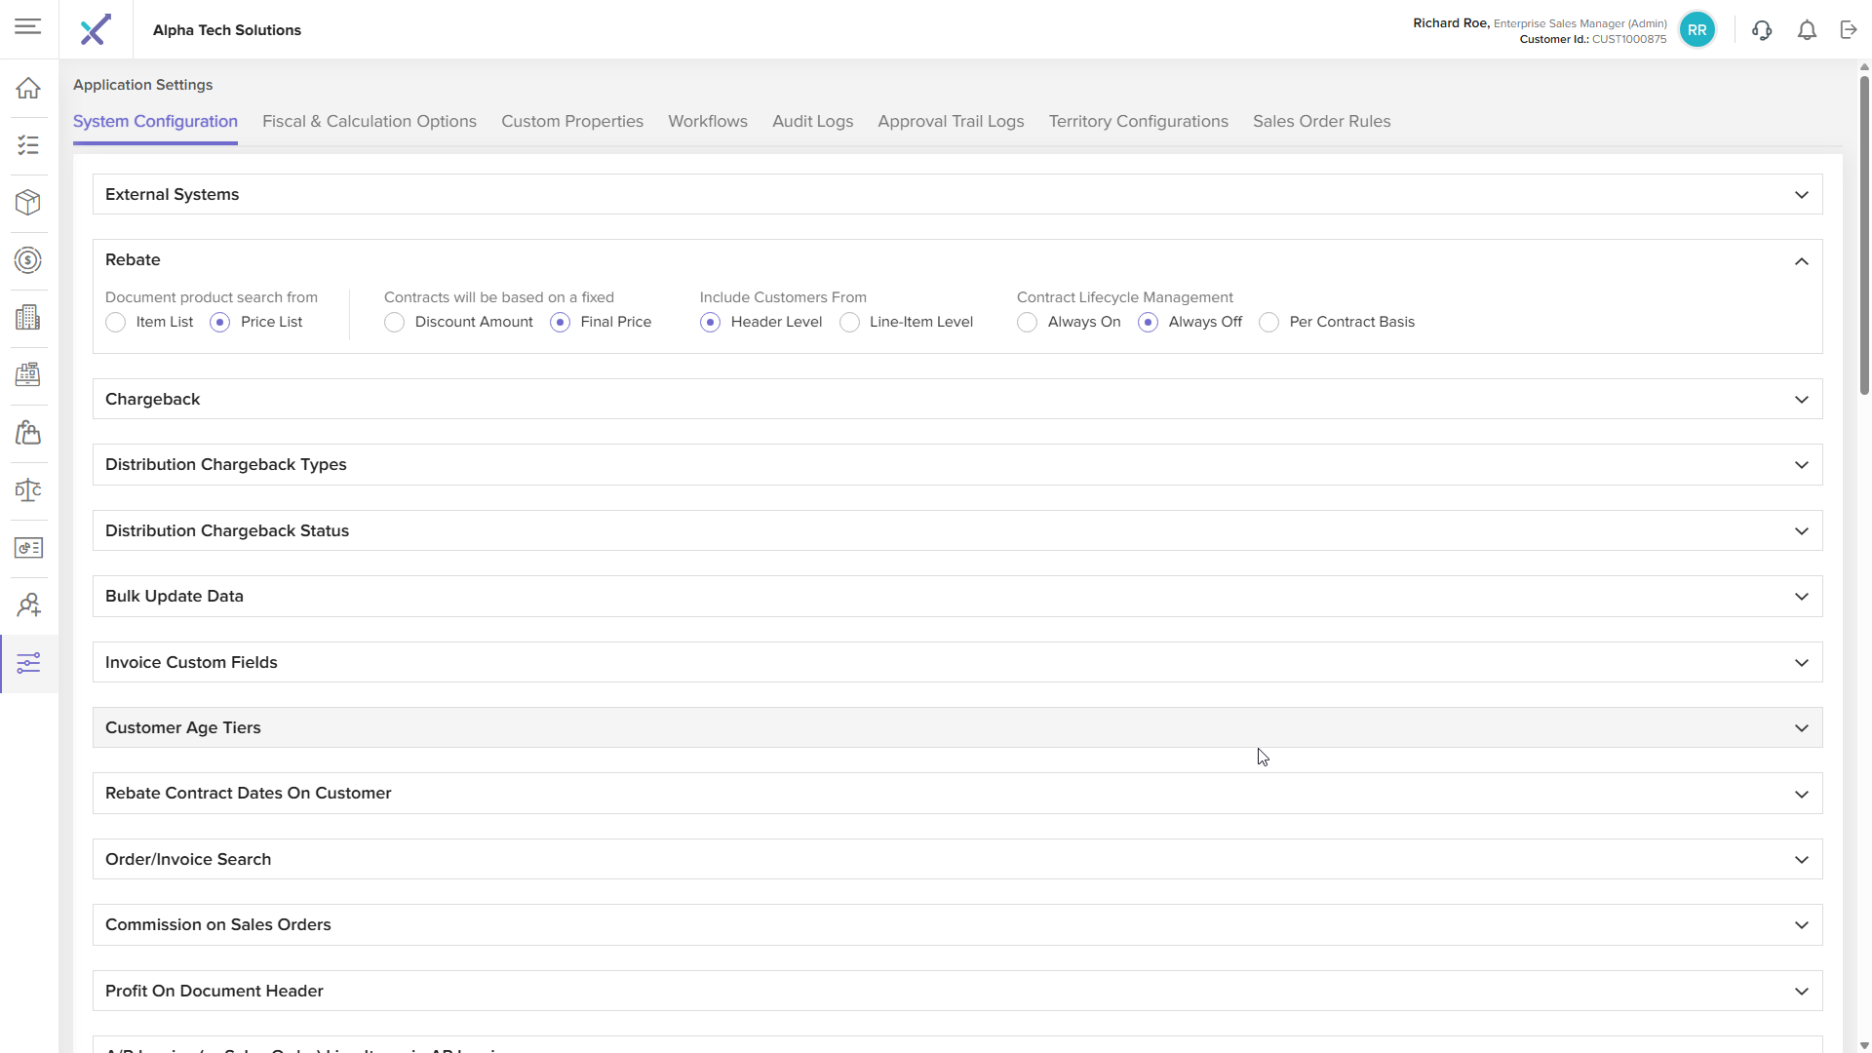Screen dimensions: 1872x1053
Task: Expand the Chargeback section
Action: 1801,400
